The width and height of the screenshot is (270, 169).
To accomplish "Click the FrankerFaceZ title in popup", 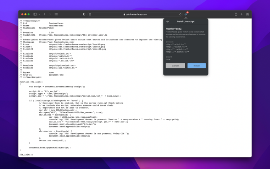I will click(173, 29).
